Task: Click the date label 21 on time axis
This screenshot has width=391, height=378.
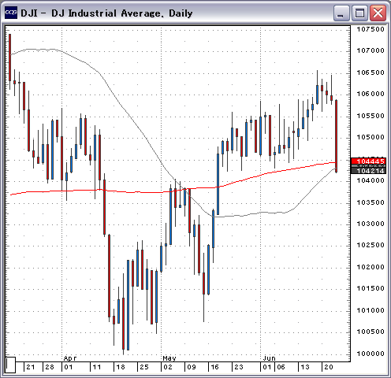Action: pyautogui.click(x=30, y=367)
